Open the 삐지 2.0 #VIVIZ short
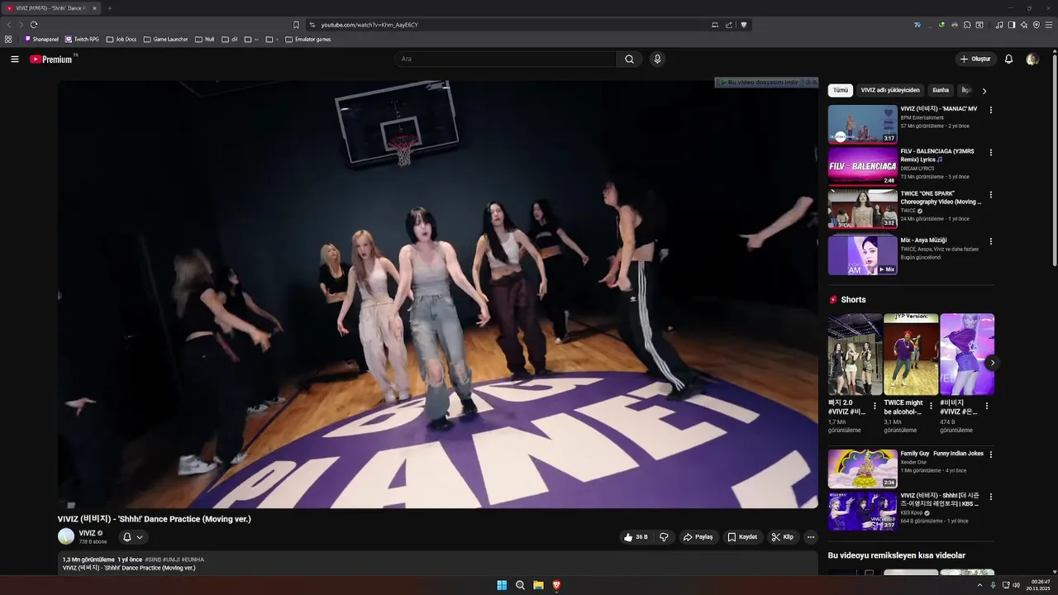 point(855,355)
